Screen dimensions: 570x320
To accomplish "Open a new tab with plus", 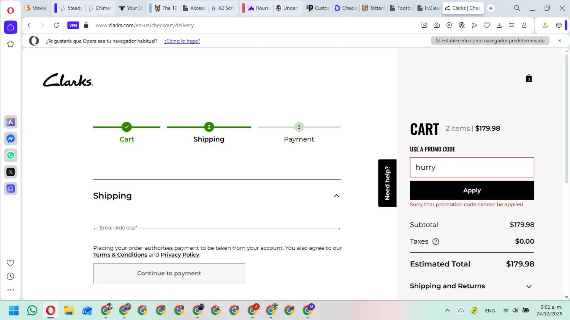I will coord(491,8).
